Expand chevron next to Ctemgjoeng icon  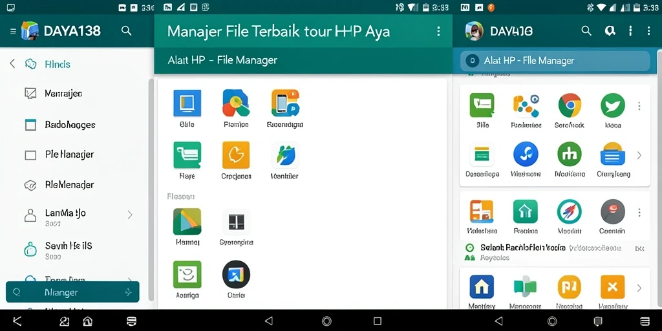point(639,155)
